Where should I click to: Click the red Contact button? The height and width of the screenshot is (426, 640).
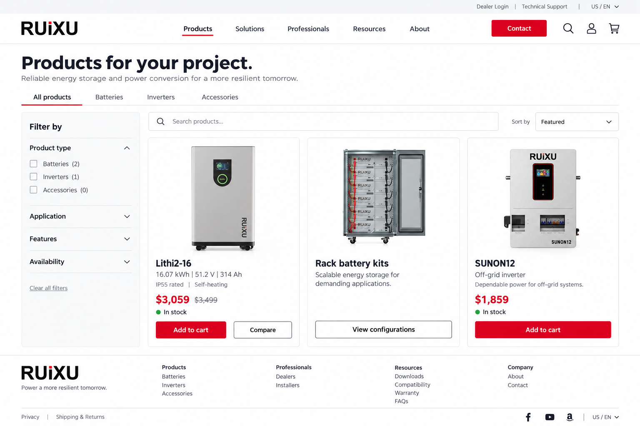pyautogui.click(x=519, y=28)
